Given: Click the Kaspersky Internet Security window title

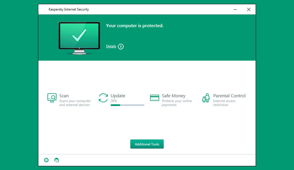Looking at the screenshot, I should [x=69, y=9].
